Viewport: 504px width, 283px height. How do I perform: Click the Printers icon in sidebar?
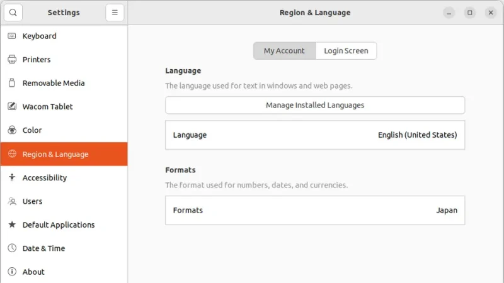coord(12,60)
